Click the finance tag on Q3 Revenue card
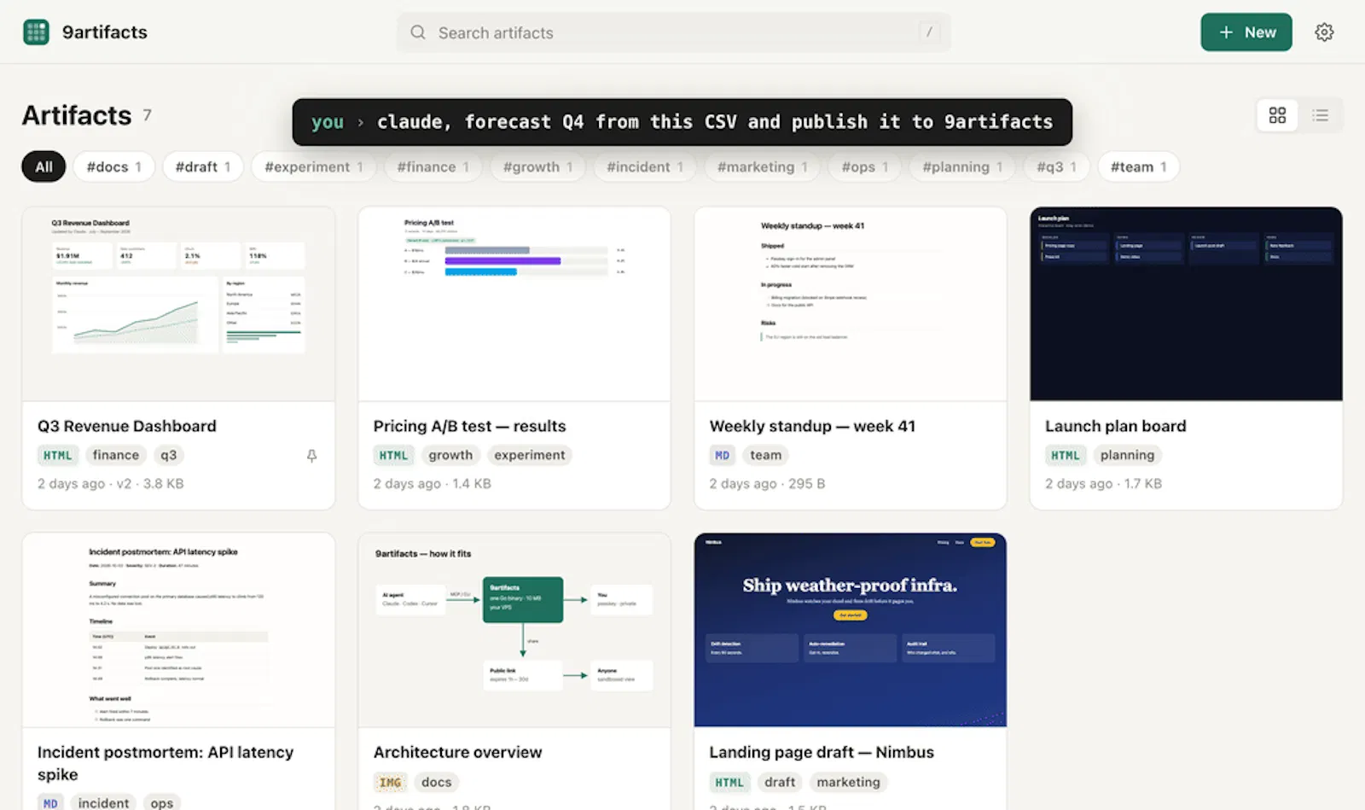Screen dimensions: 1365x810 pos(116,455)
